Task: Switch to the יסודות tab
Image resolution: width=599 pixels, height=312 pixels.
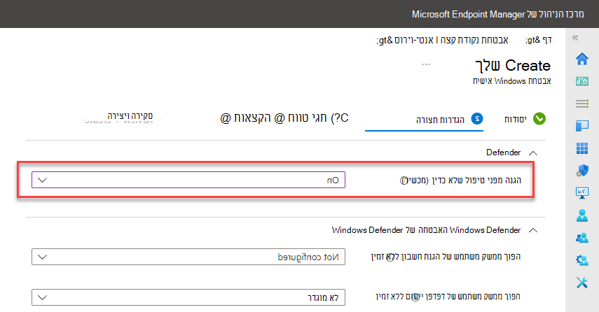Action: [516, 120]
